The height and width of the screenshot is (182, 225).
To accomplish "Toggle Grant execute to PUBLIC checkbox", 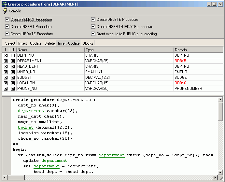I will pos(93,34).
